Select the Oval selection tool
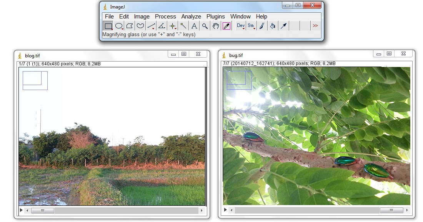Image resolution: width=423 pixels, height=222 pixels. (x=119, y=26)
